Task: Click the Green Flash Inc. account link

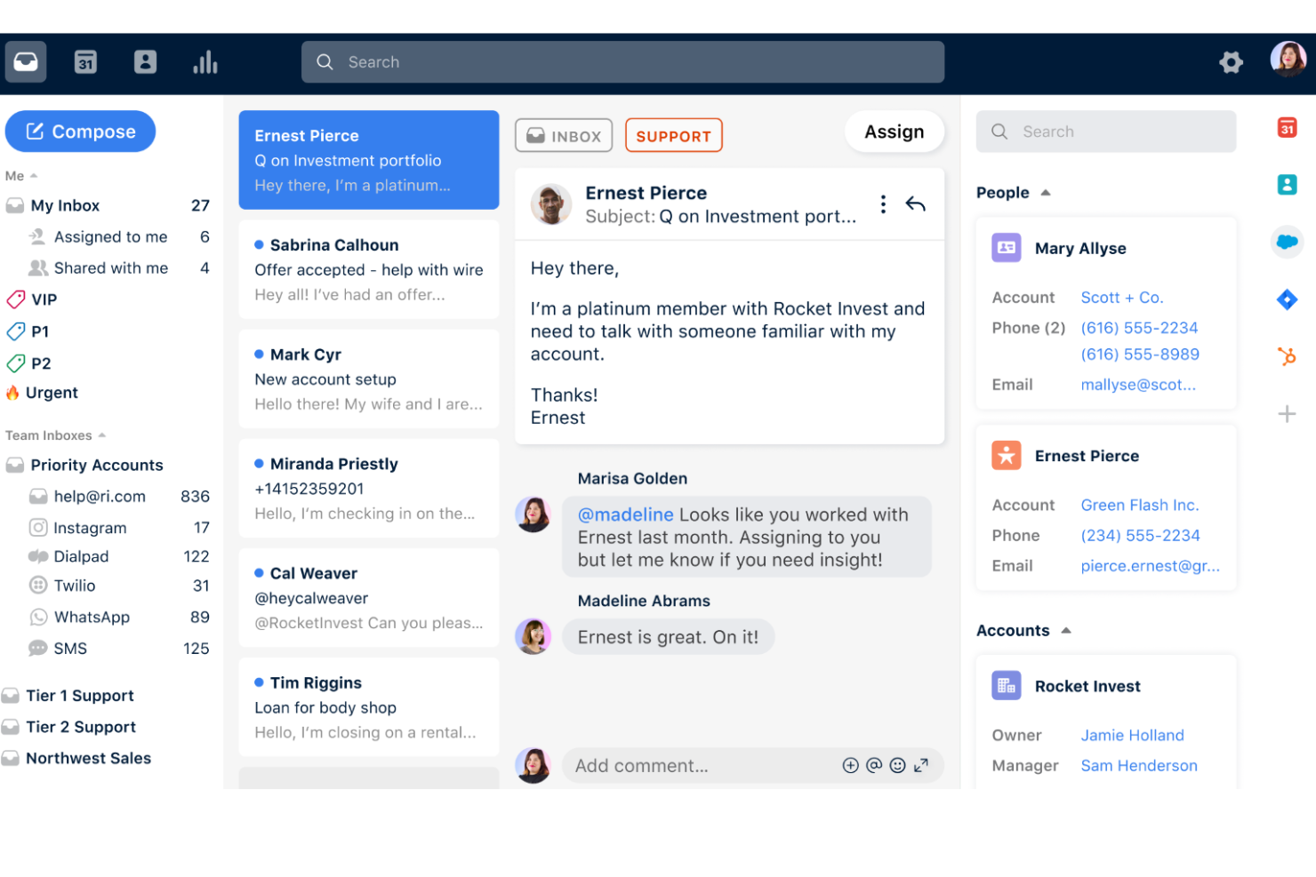Action: 1140,505
